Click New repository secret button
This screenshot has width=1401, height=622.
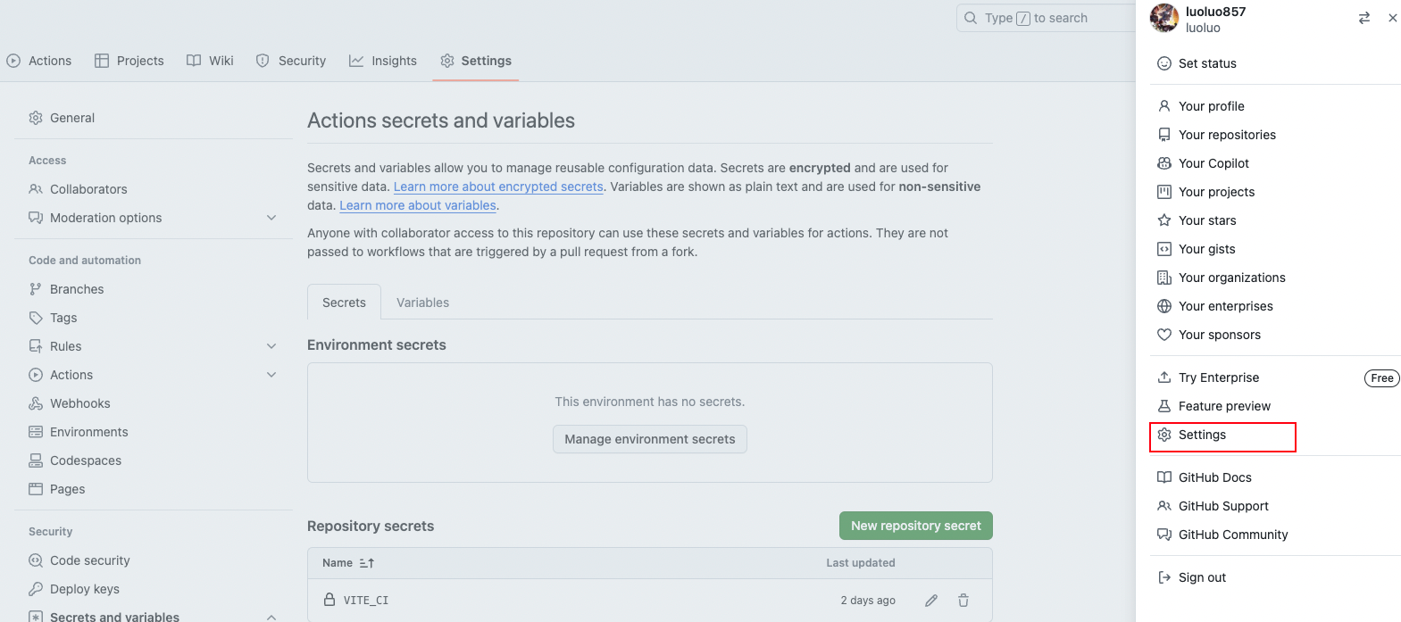[915, 526]
